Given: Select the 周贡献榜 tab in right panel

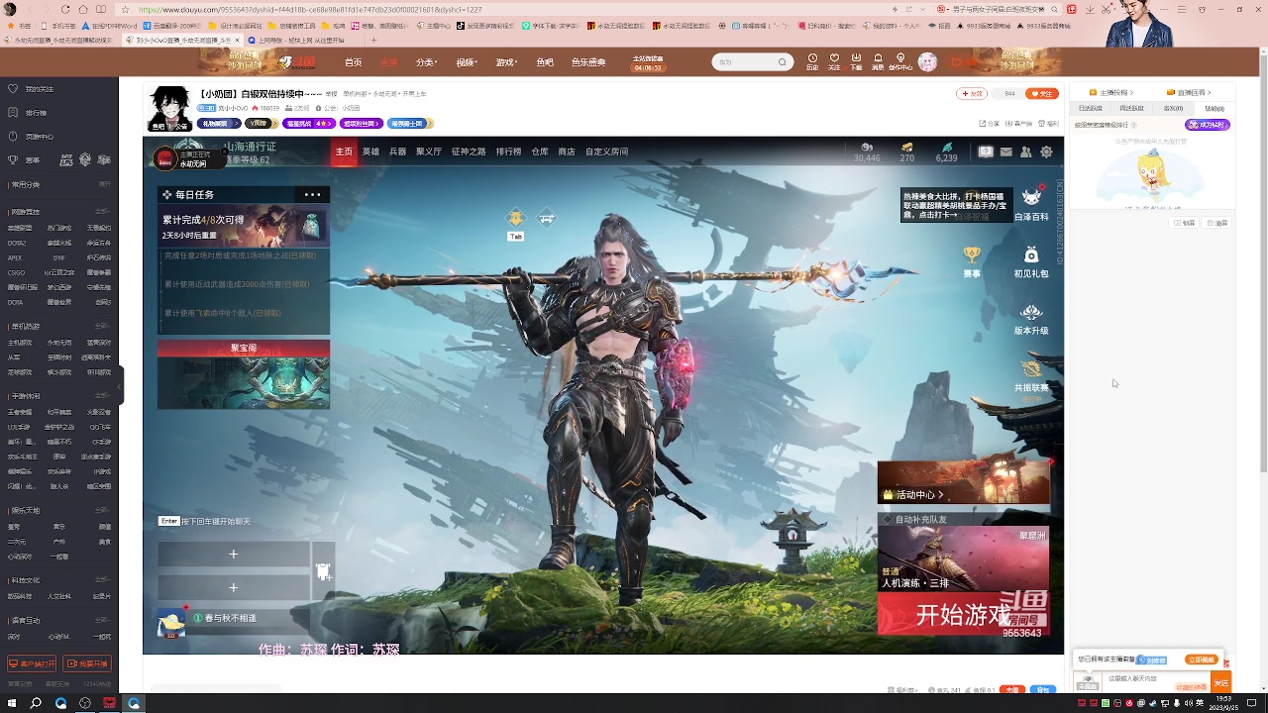Looking at the screenshot, I should (x=1132, y=108).
